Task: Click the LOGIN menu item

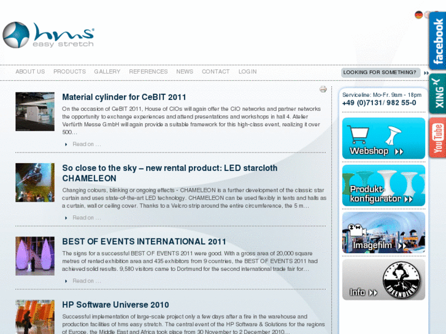Action: click(247, 72)
